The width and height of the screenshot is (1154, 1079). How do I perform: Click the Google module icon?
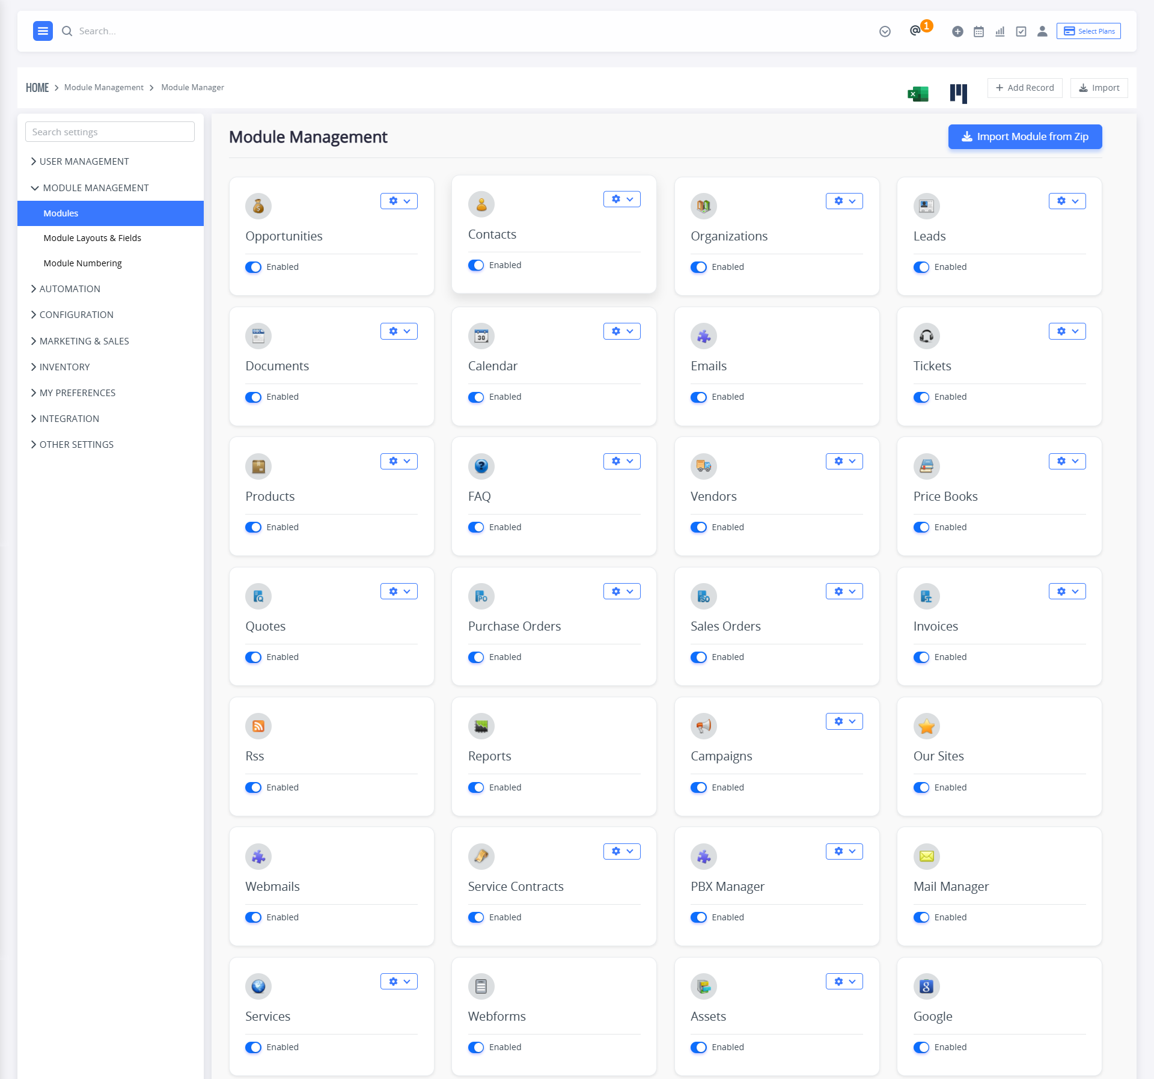(x=927, y=986)
